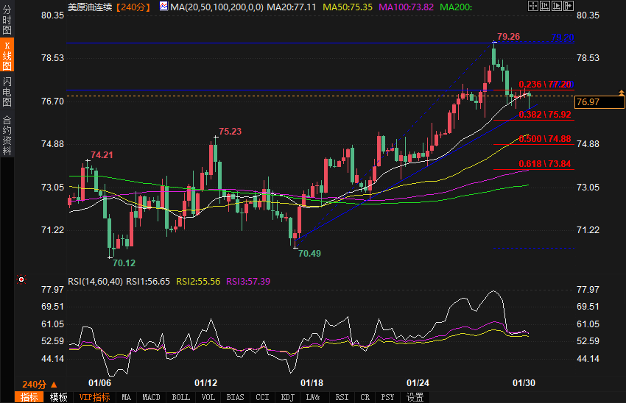Click the second chart toolbar icon with left arrow

point(544,6)
